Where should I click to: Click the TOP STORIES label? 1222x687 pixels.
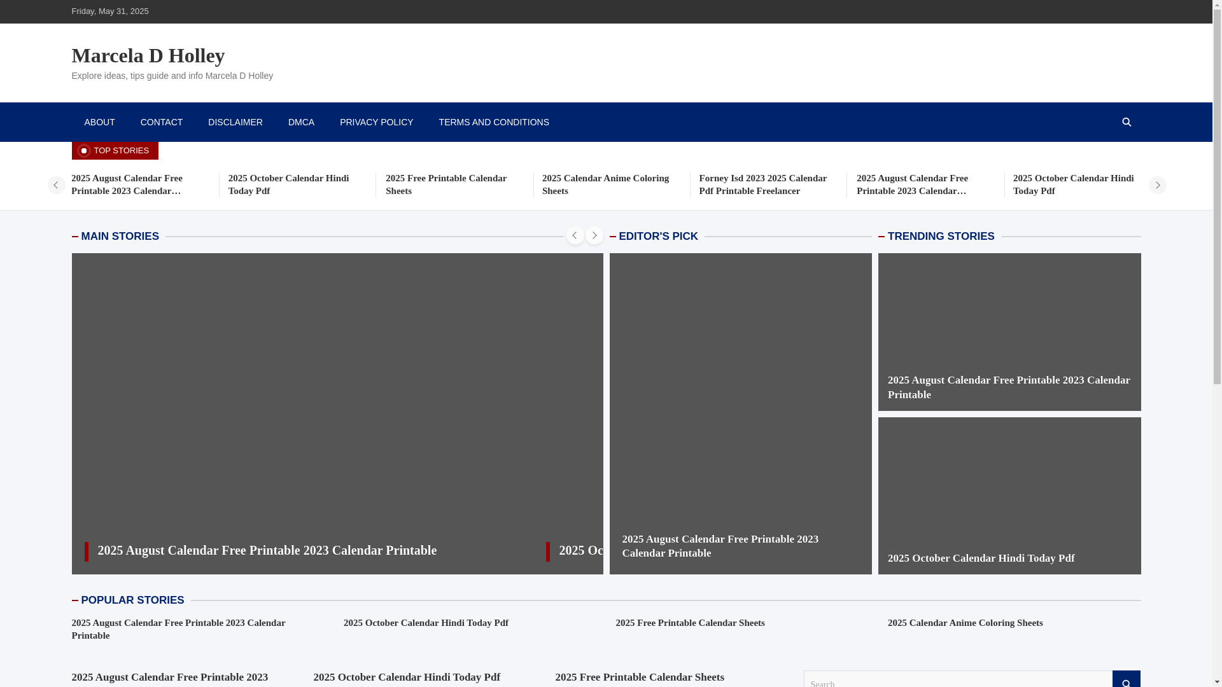point(115,151)
